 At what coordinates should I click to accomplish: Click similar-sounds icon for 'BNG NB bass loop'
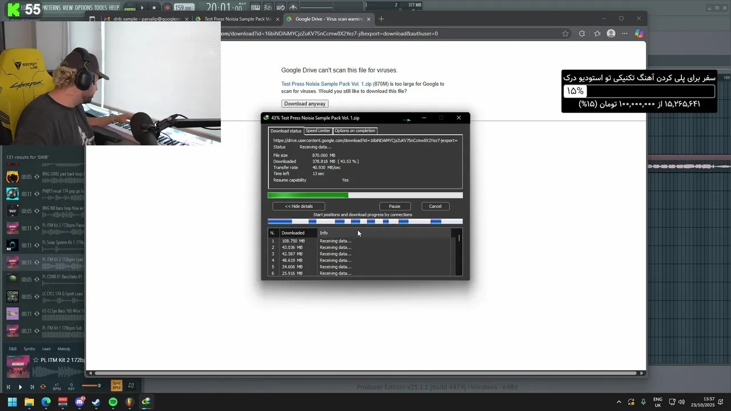(37, 211)
